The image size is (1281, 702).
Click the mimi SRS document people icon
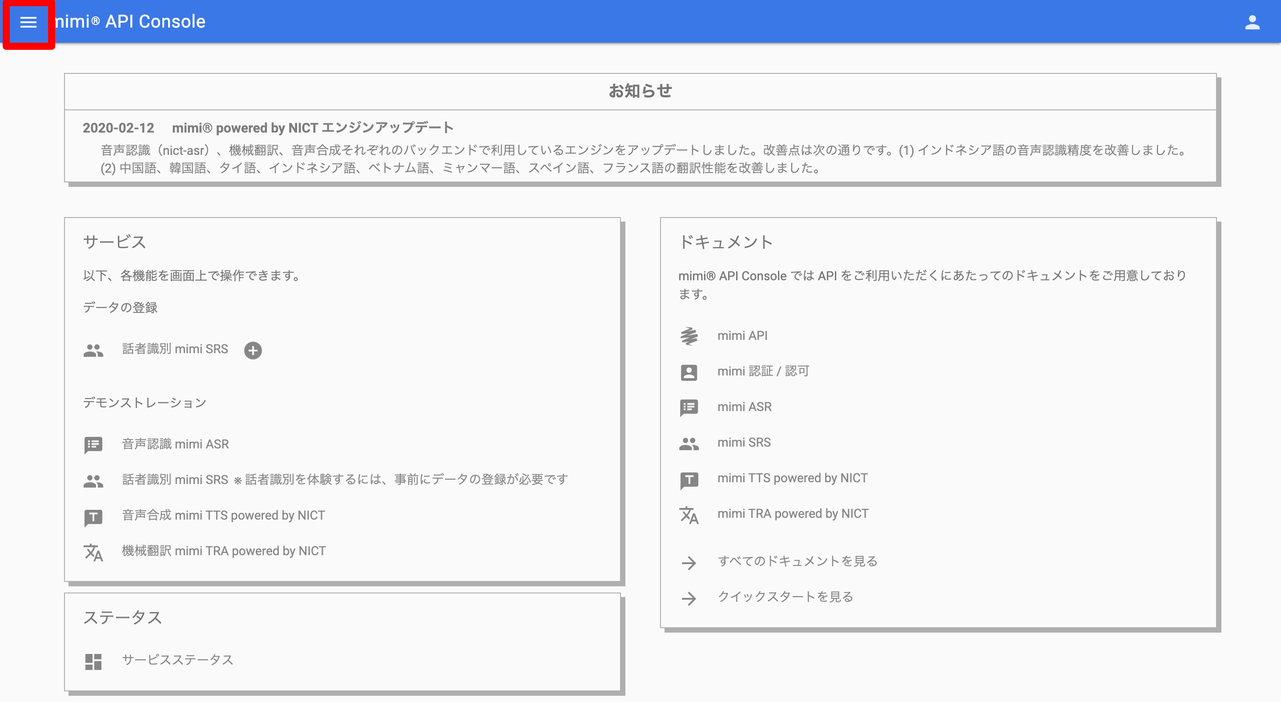689,443
